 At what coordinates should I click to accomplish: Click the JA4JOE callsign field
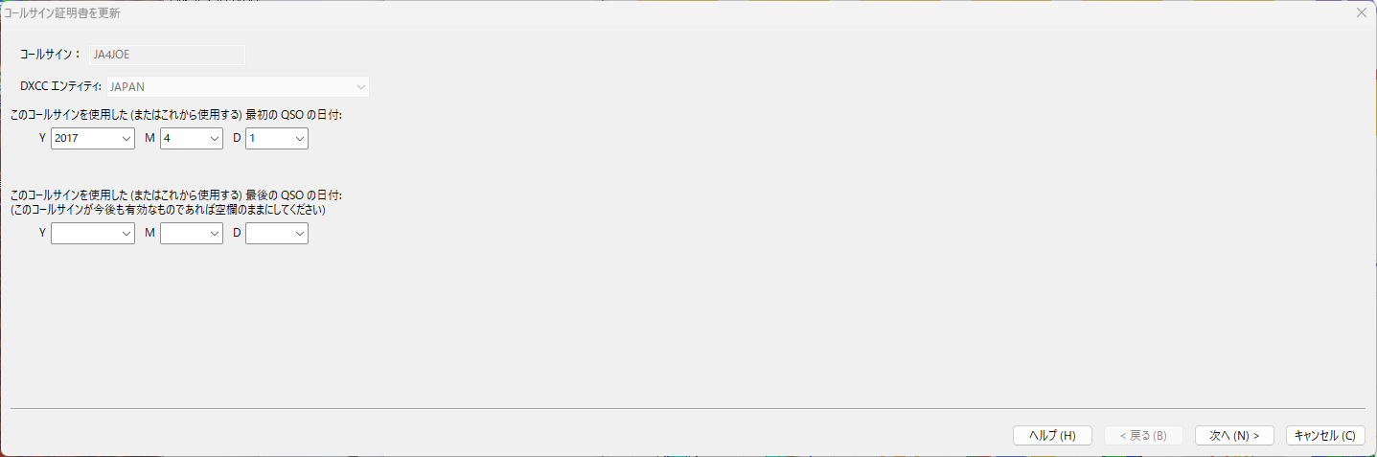click(x=167, y=55)
